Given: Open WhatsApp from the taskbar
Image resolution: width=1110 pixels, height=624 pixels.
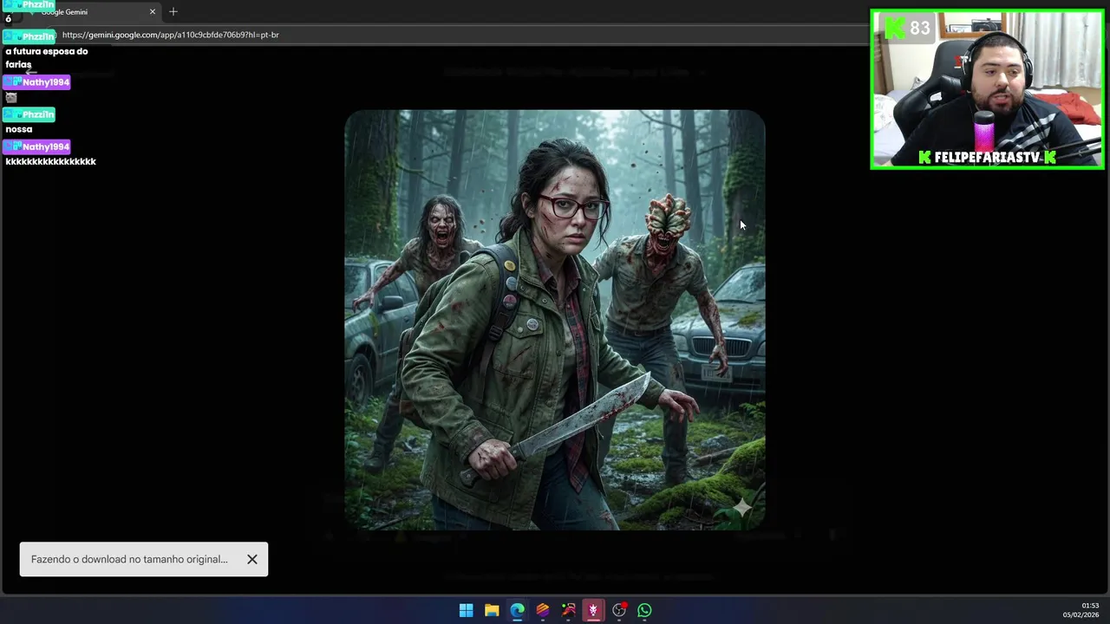Looking at the screenshot, I should (644, 610).
